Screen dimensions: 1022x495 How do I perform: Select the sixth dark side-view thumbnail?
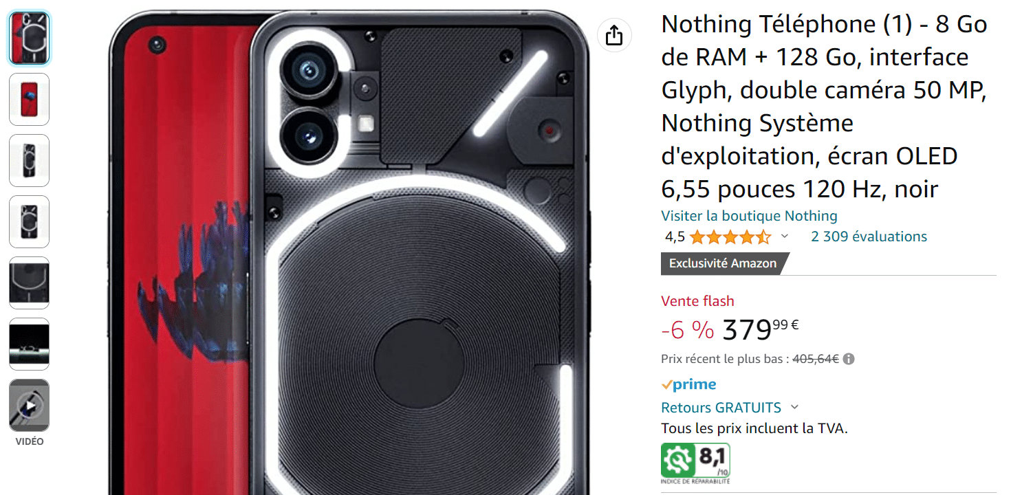[x=29, y=344]
